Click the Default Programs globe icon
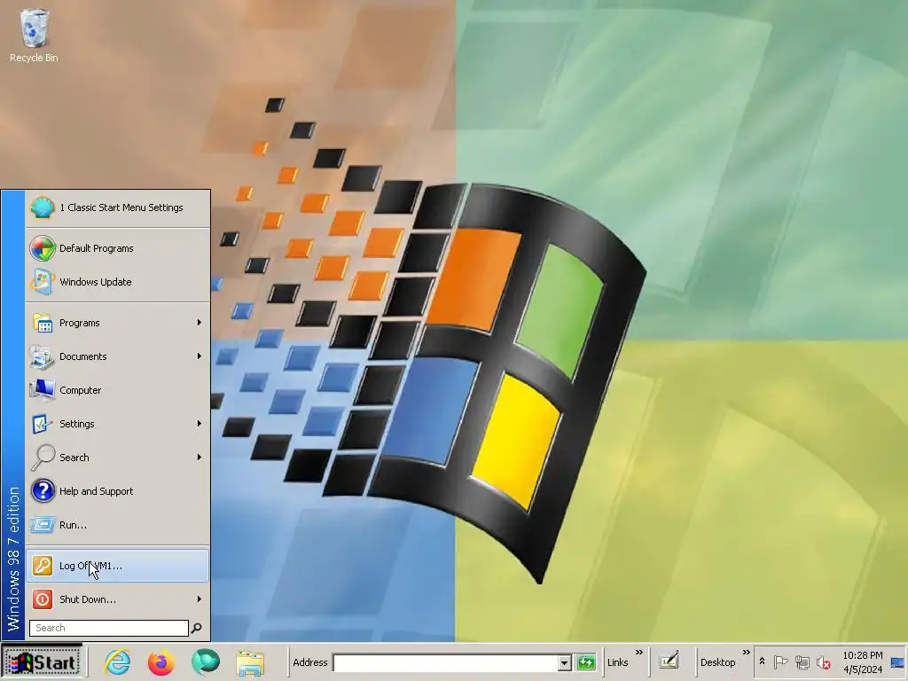Screen dimensions: 908x681 coord(43,248)
